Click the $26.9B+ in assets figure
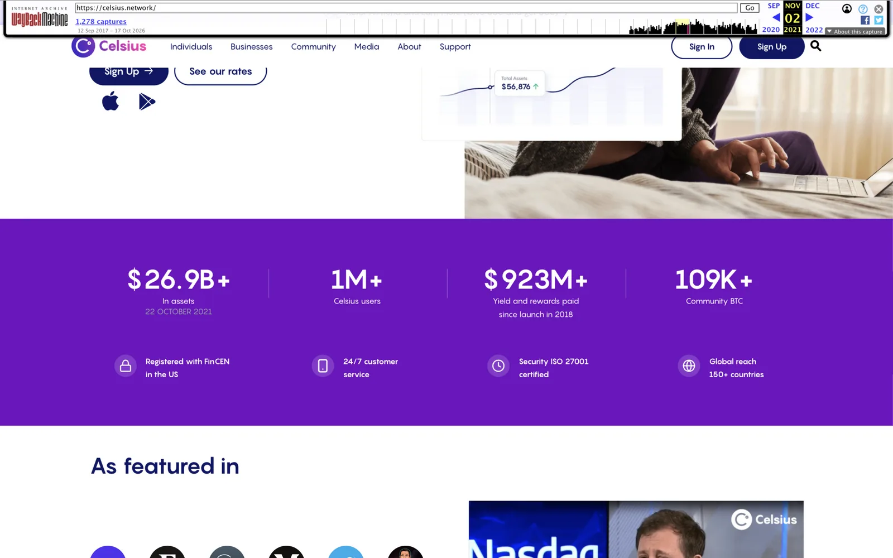The image size is (893, 558). (179, 280)
